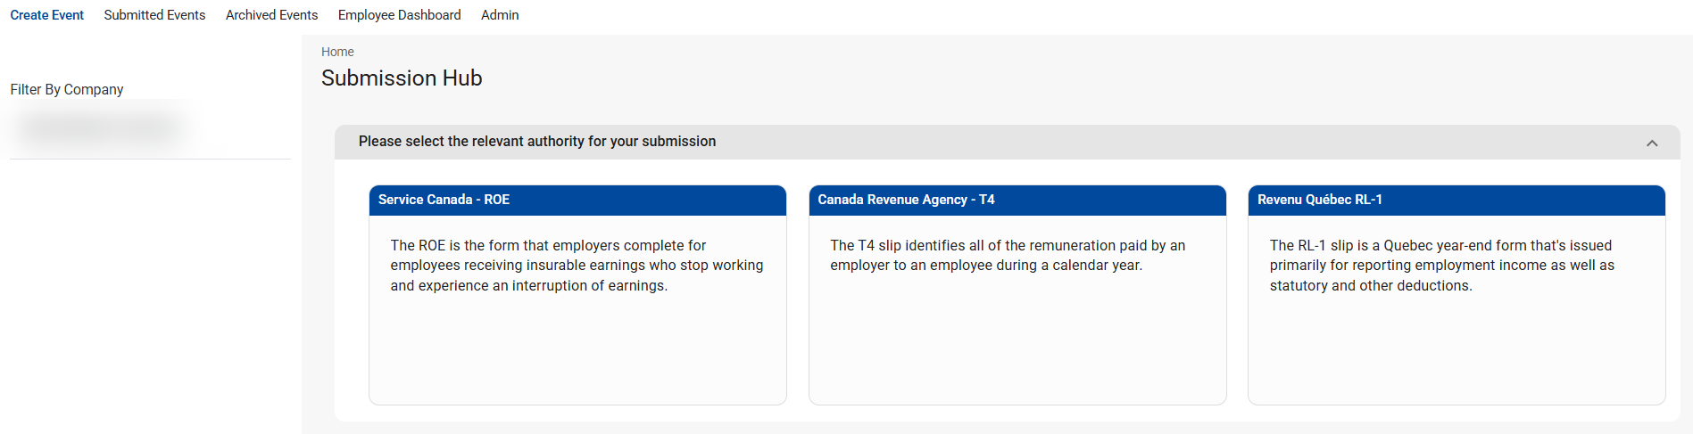1693x434 pixels.
Task: Click the Submission Hub page heading
Action: (402, 78)
